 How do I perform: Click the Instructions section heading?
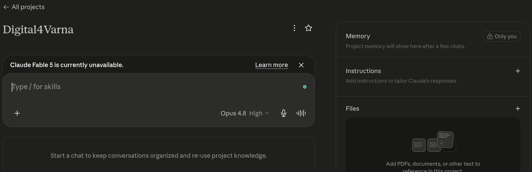point(363,71)
